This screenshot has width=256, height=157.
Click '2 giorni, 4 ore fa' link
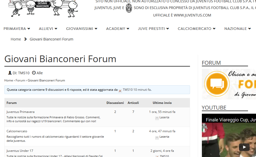point(162,151)
